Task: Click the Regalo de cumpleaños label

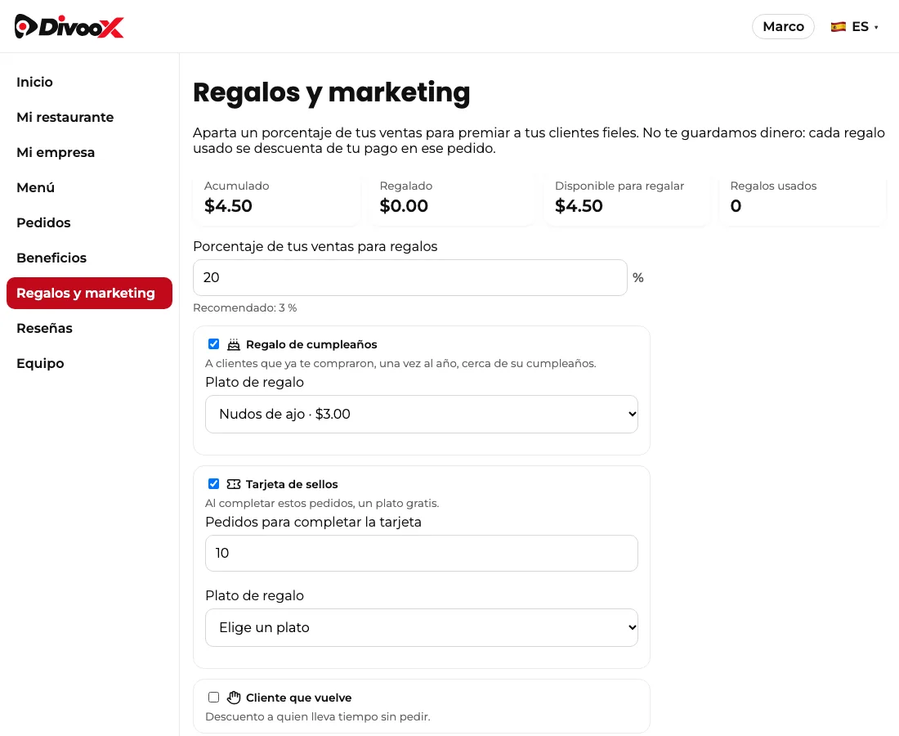Action: click(311, 344)
